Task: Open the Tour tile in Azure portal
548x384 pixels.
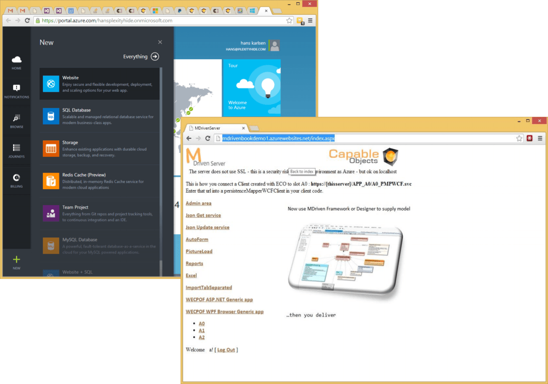Action: point(251,88)
